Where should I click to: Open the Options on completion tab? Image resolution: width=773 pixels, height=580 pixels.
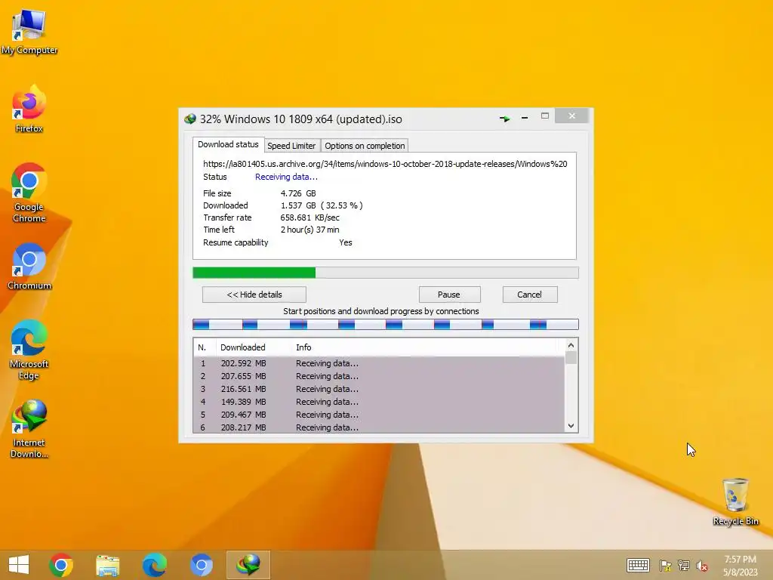[x=365, y=146]
